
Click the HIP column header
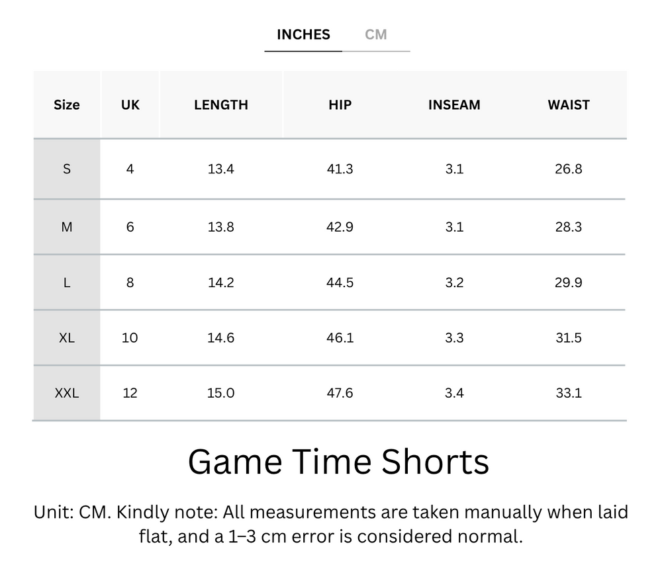[340, 105]
